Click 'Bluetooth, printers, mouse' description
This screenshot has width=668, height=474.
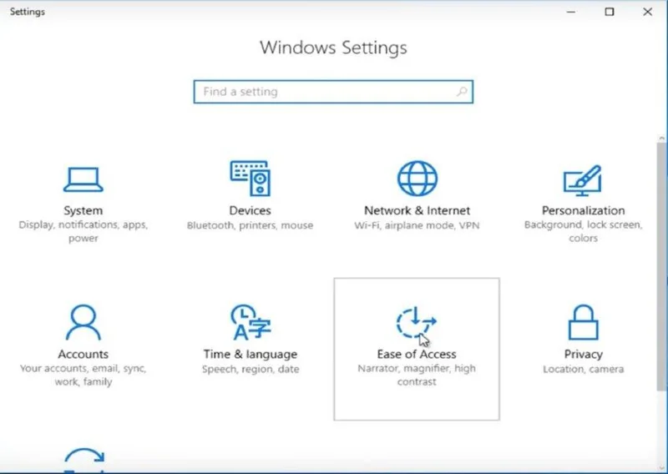(x=250, y=225)
